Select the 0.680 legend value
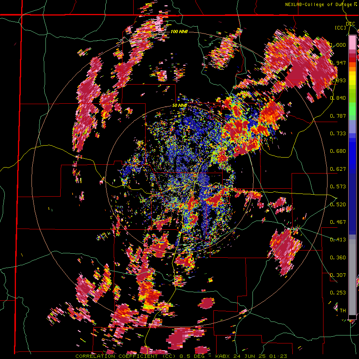This screenshot has height=359, width=359. pyautogui.click(x=338, y=151)
